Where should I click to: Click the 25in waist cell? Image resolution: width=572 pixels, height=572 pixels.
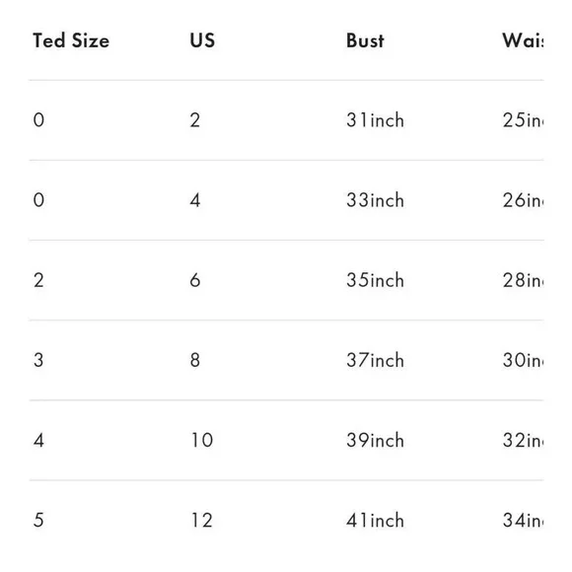click(x=523, y=120)
